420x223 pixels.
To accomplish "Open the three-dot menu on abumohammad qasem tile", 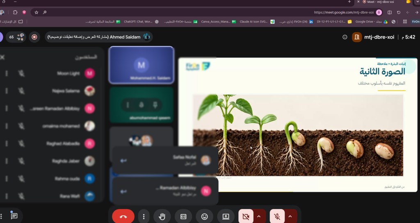I will pos(128,105).
